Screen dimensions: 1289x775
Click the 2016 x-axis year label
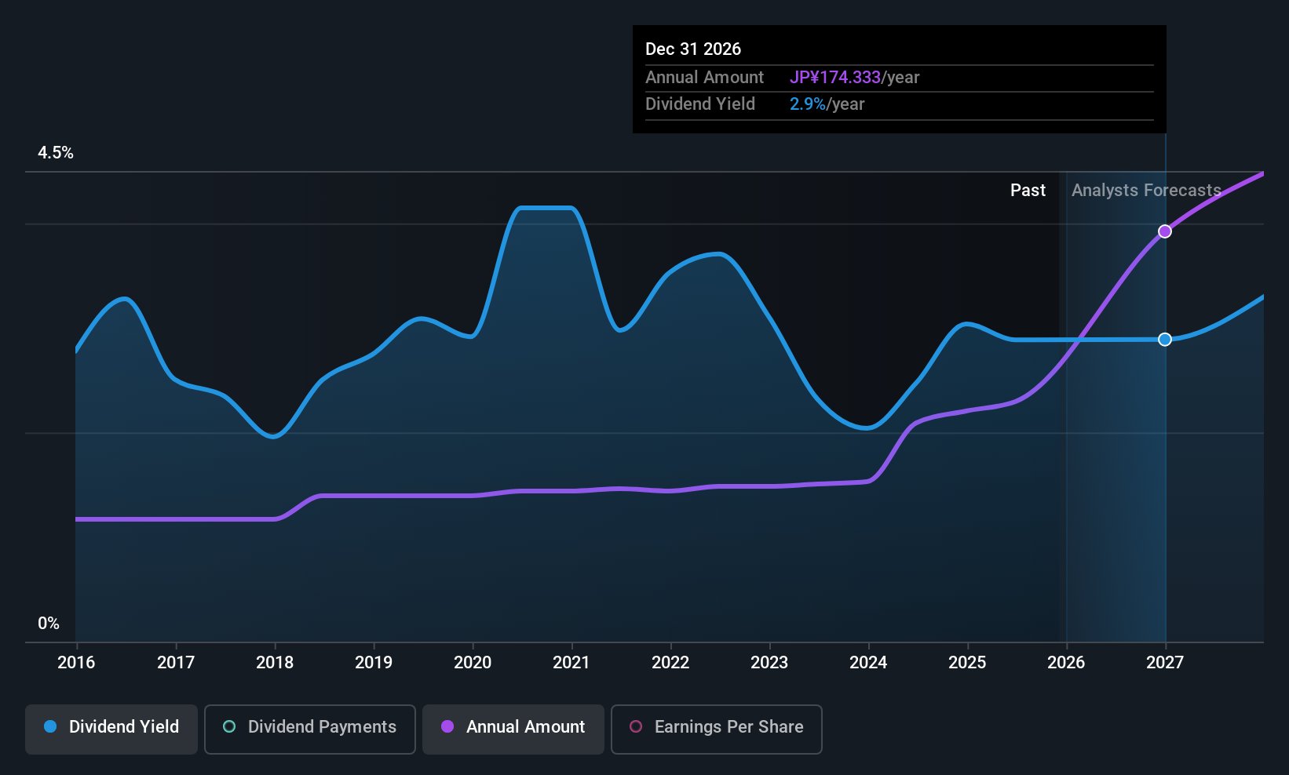[76, 663]
